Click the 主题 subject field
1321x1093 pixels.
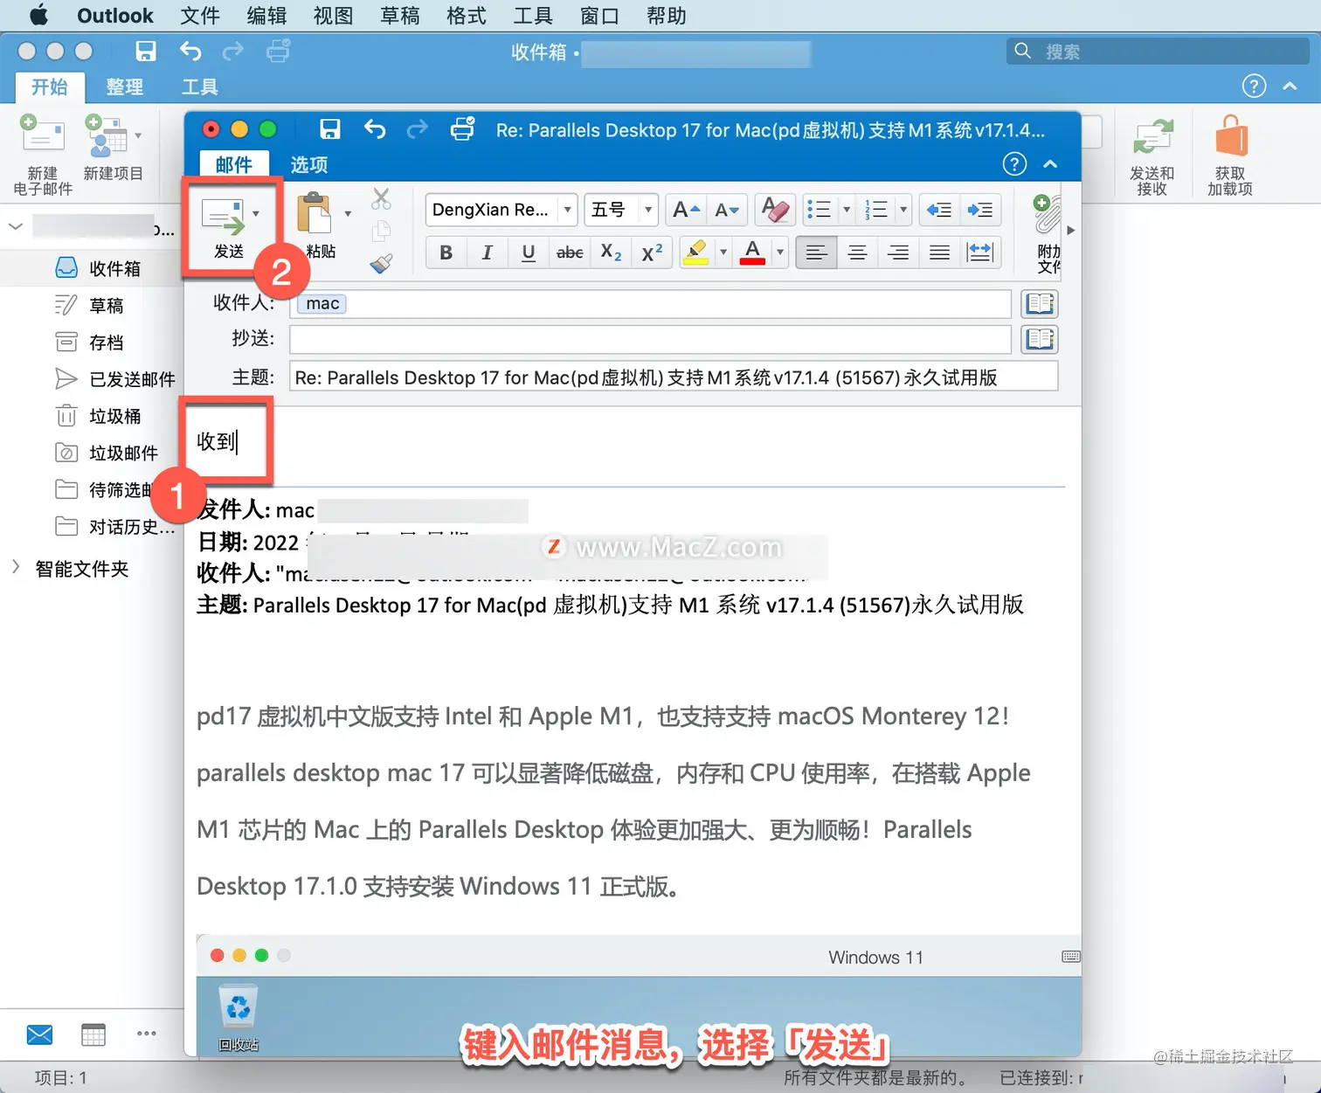[x=674, y=377]
